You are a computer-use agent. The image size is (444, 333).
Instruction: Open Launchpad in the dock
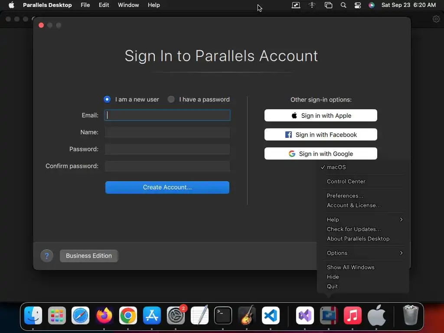(57, 315)
